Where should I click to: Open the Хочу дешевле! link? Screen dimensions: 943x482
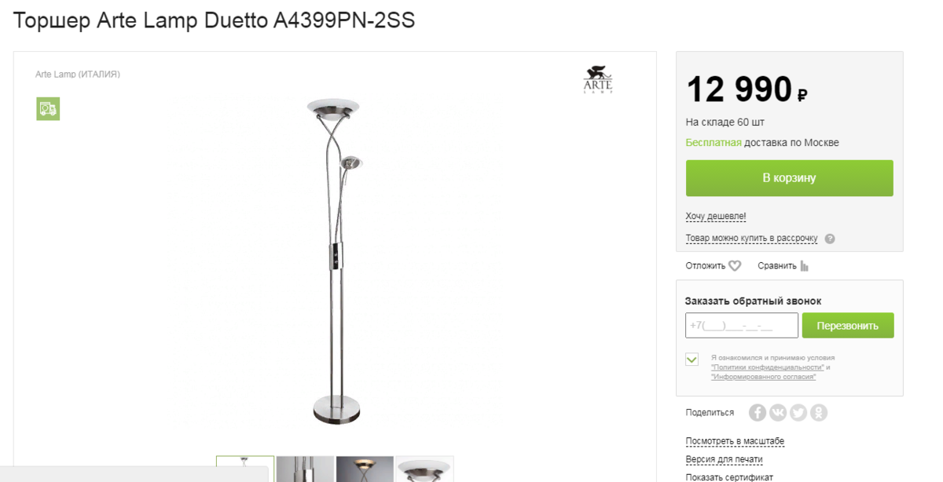(716, 216)
